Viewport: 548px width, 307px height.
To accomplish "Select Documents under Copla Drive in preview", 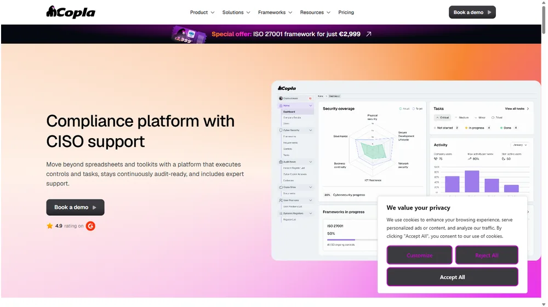I will coord(289,194).
